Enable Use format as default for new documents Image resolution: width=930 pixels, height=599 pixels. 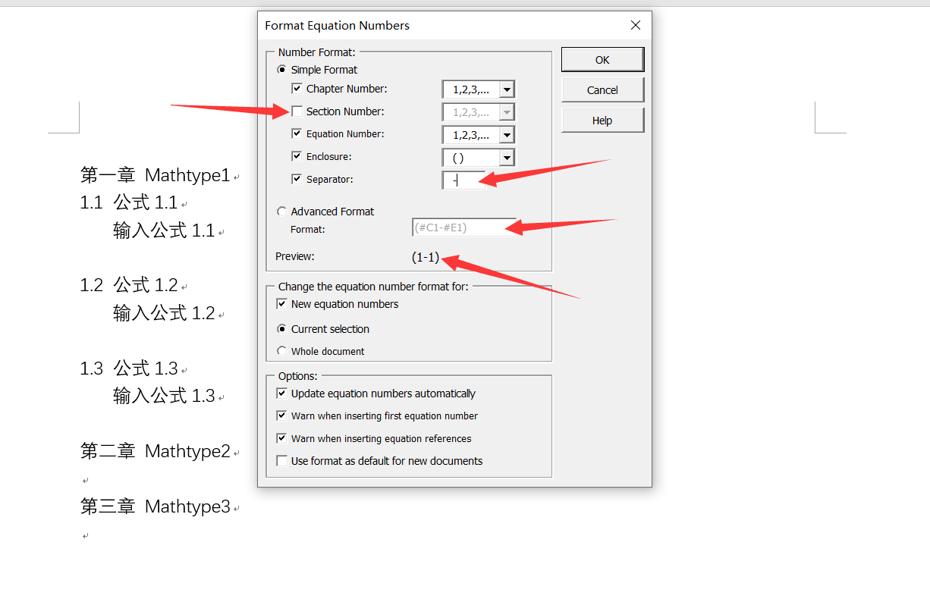tap(281, 460)
